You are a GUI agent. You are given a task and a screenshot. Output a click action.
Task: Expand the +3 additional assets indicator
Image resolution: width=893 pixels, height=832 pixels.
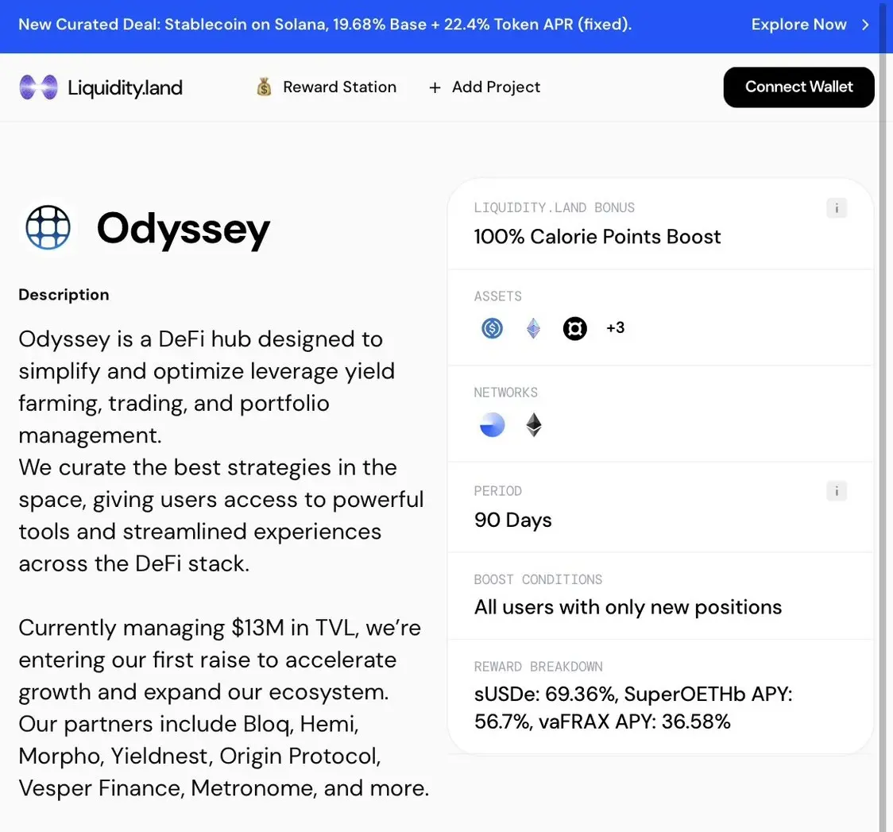click(615, 327)
